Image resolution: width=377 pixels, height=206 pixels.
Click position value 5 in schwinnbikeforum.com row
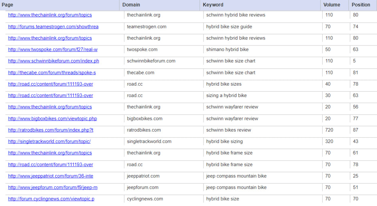(x=354, y=61)
